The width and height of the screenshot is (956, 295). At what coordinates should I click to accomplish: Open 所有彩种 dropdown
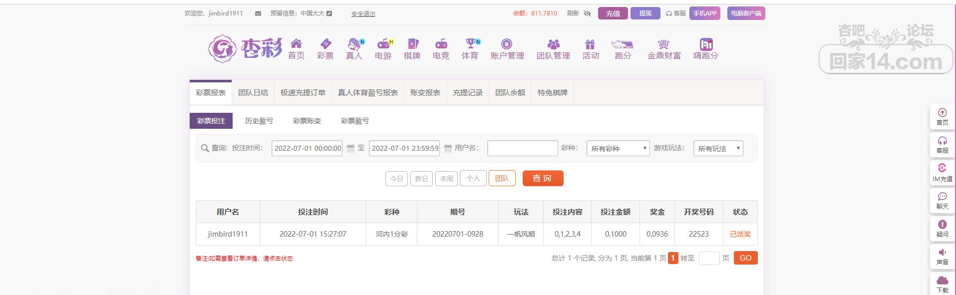pyautogui.click(x=618, y=148)
